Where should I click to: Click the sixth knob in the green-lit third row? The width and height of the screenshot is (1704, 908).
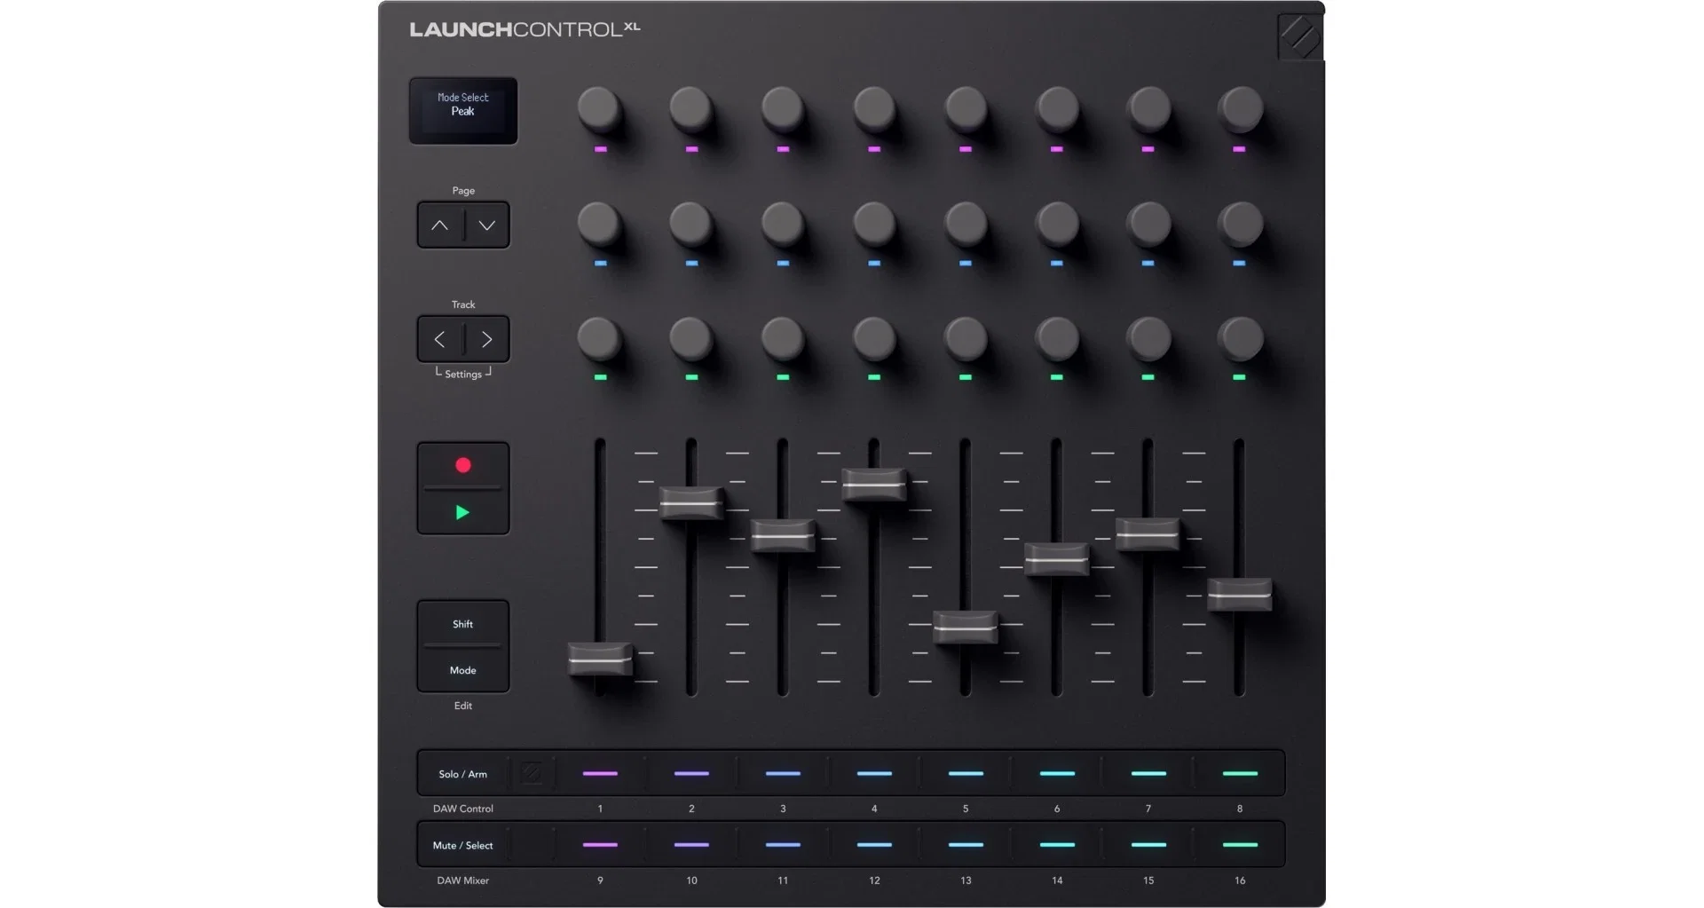[1057, 338]
